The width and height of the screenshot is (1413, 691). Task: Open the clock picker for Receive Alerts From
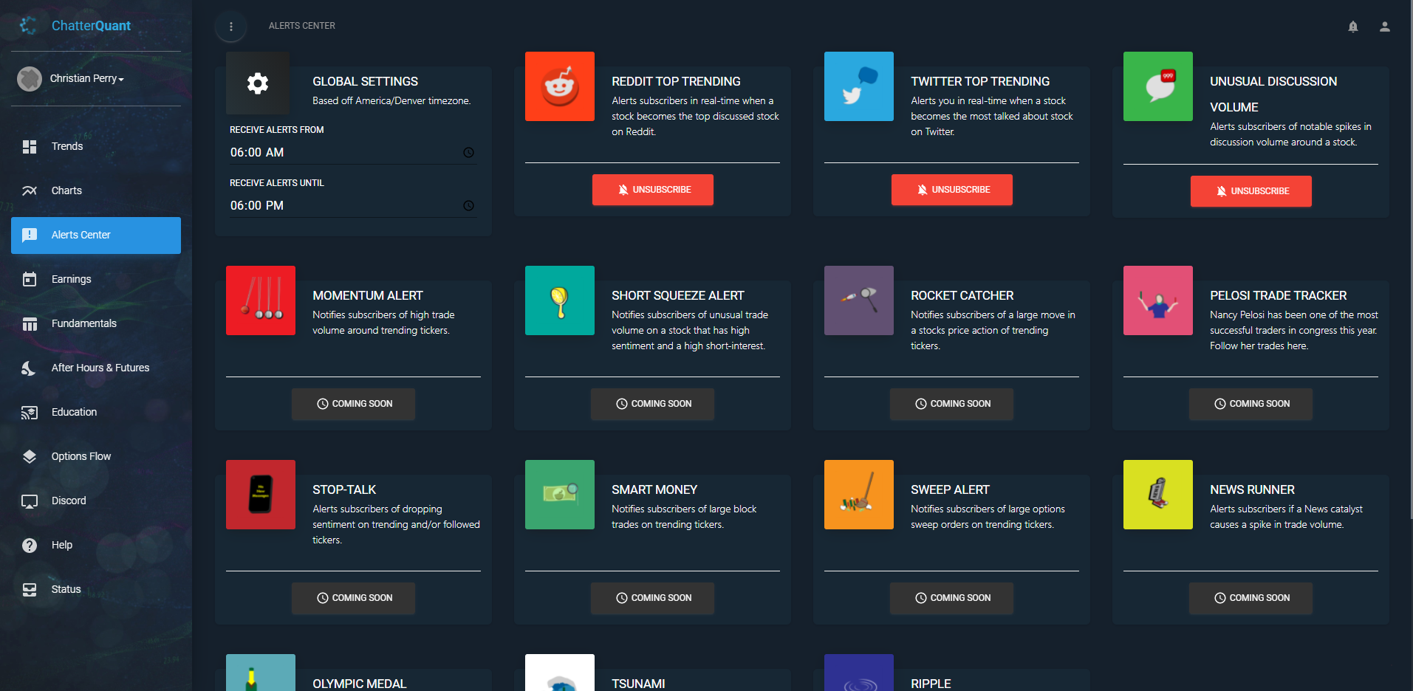pyautogui.click(x=468, y=153)
